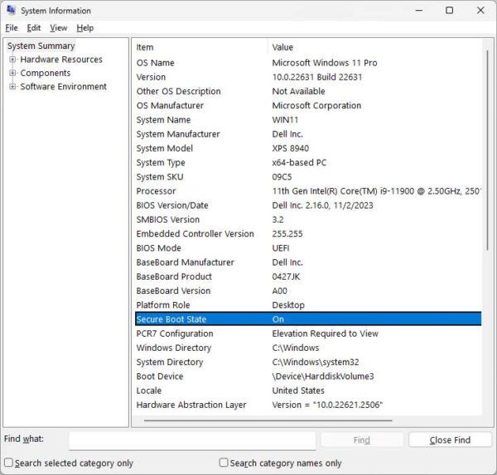
Task: Select the System Model row
Action: [x=308, y=148]
